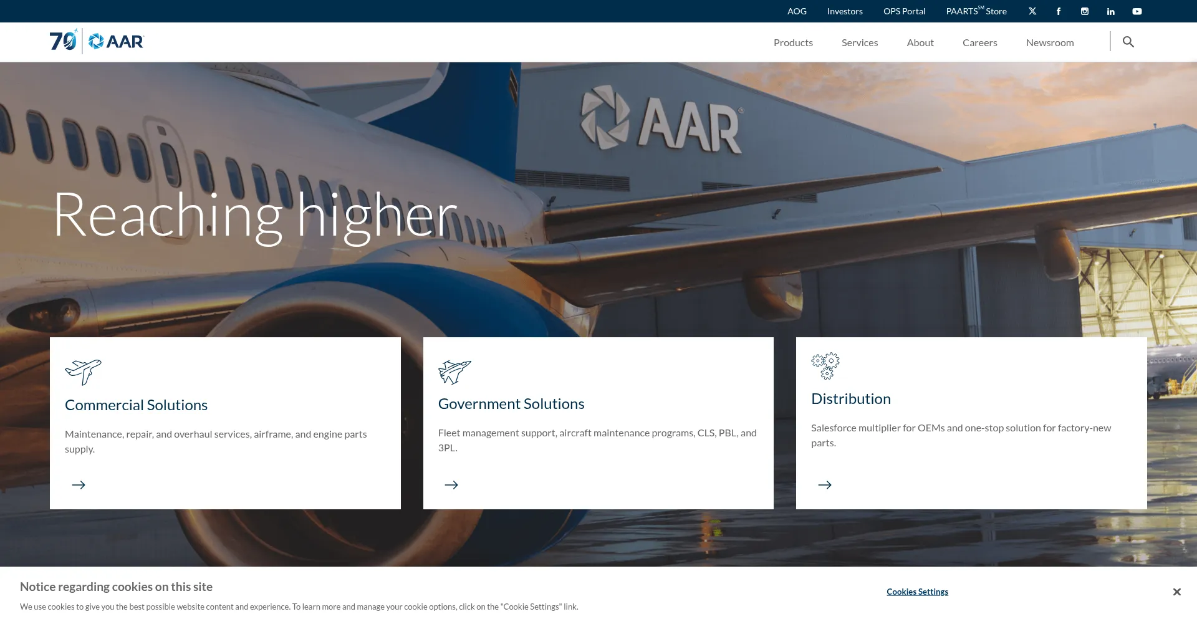Click the AAR 70th anniversary logo
The height and width of the screenshot is (619, 1197).
[x=97, y=41]
